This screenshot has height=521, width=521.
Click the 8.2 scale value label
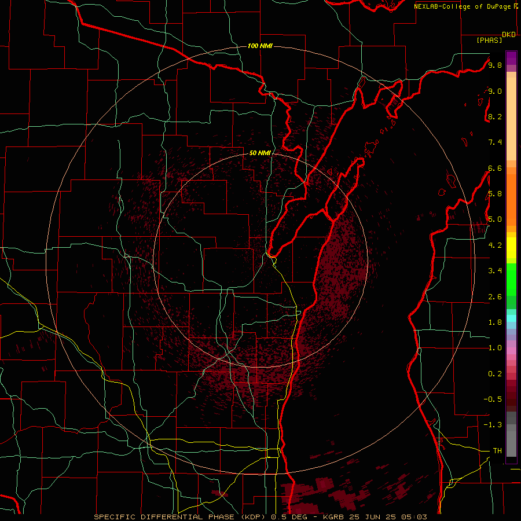[x=495, y=116]
